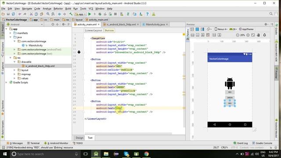Switch to the MainActivity.java editor tab
This screenshot has width=281, height=158.
pos(155,25)
